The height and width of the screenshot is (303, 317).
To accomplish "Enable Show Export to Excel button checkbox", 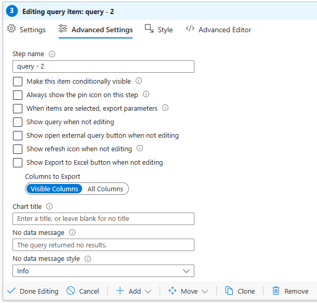I will pyautogui.click(x=18, y=163).
